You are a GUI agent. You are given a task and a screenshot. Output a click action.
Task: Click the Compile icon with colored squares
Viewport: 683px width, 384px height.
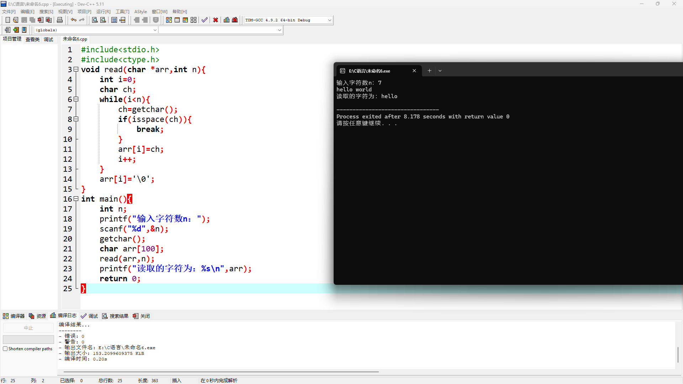(x=169, y=20)
